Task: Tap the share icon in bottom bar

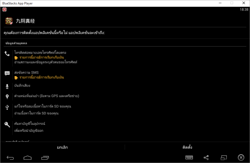Action: click(x=206, y=158)
